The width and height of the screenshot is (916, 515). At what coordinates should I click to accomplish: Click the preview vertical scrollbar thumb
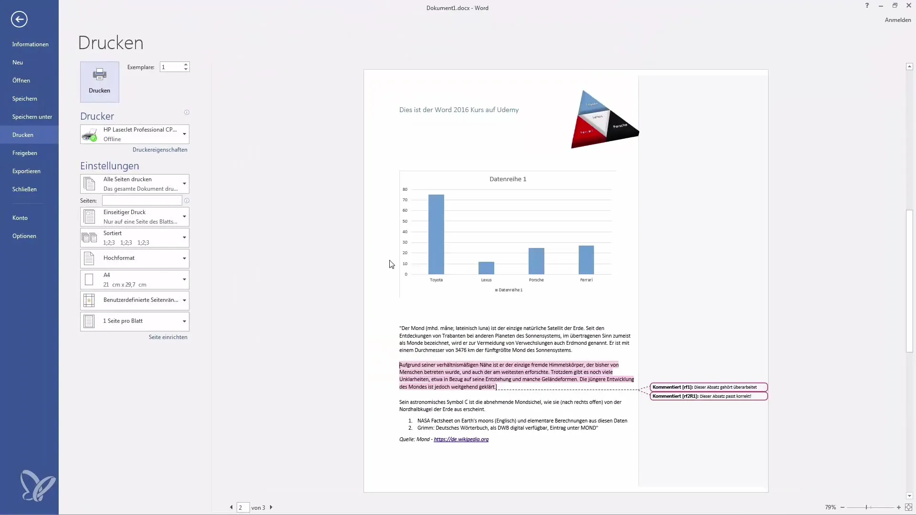tap(909, 281)
